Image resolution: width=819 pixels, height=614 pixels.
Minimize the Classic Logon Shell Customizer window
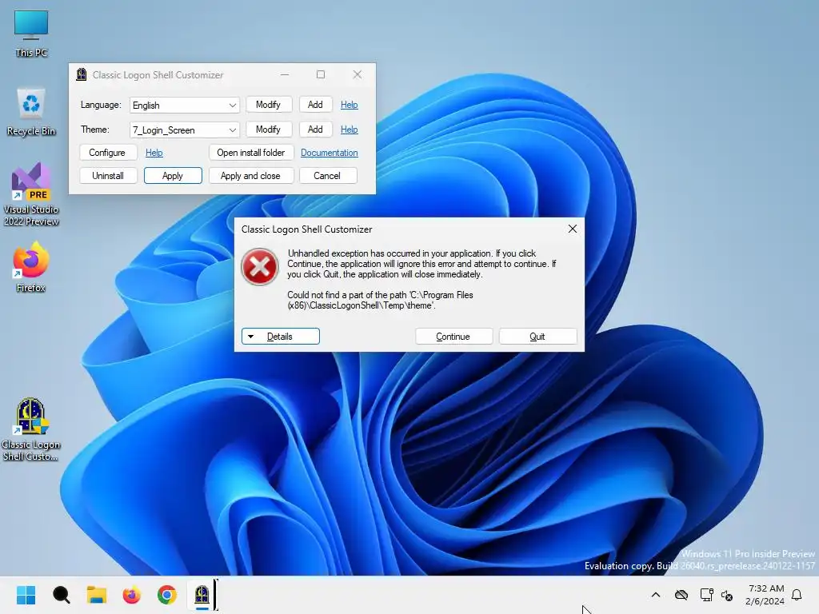click(x=285, y=74)
